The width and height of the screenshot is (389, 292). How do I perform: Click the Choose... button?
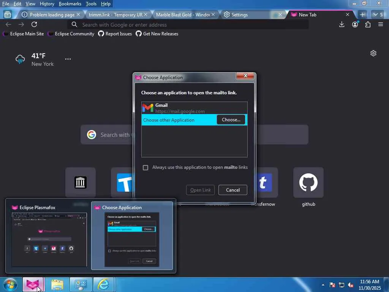pyautogui.click(x=231, y=120)
